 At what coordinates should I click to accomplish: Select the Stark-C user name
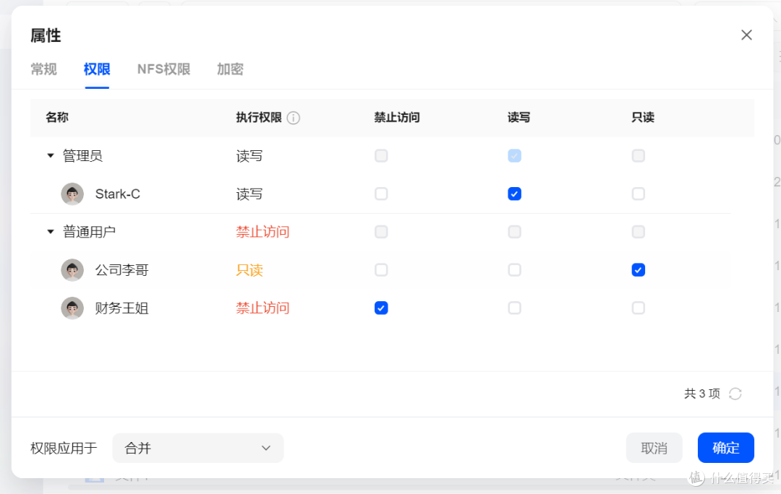click(x=118, y=194)
